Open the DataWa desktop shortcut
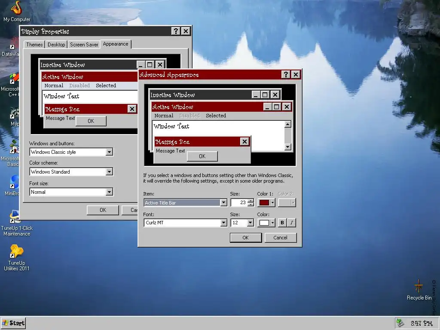 (11, 48)
